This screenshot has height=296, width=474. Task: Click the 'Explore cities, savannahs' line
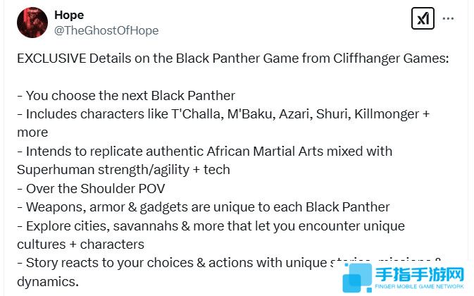(211, 226)
